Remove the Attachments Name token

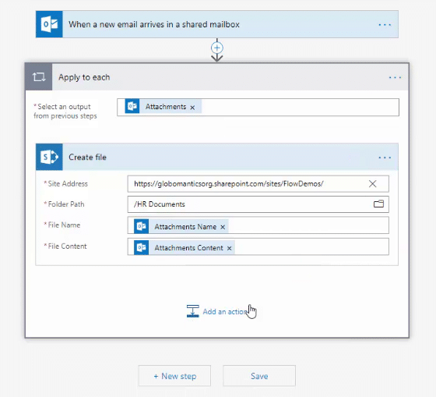(x=223, y=227)
